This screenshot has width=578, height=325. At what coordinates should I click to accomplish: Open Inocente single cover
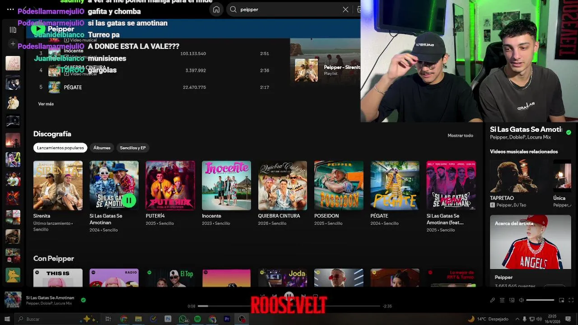226,186
